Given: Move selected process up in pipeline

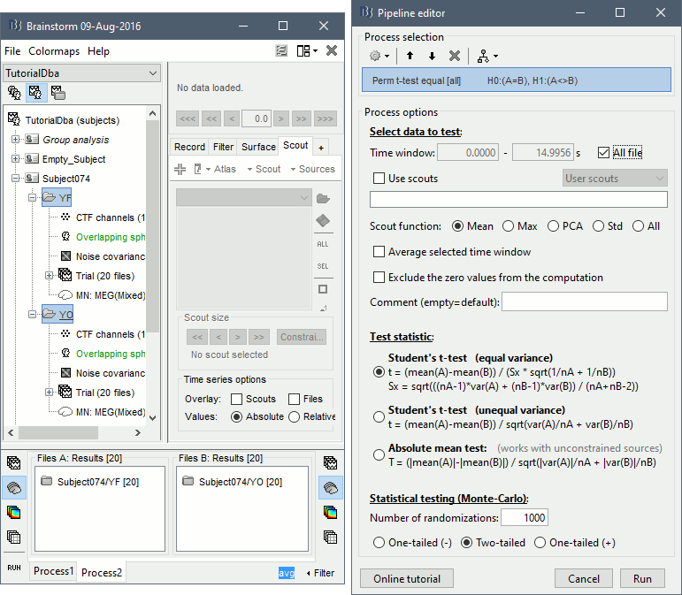Looking at the screenshot, I should 410,56.
